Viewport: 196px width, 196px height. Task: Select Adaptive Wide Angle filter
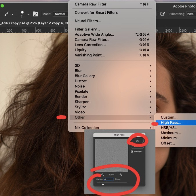pos(112,34)
